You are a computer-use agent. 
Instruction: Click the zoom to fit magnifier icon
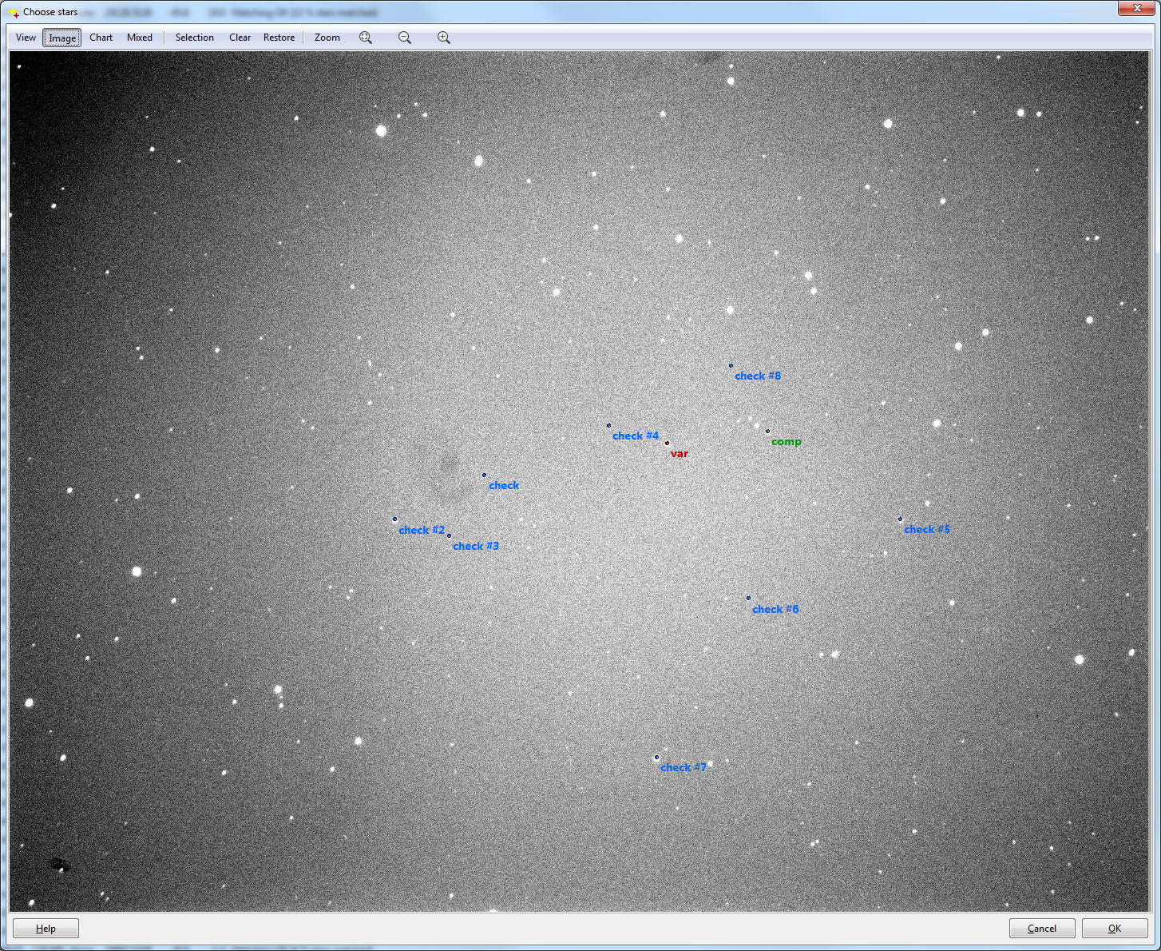click(366, 38)
